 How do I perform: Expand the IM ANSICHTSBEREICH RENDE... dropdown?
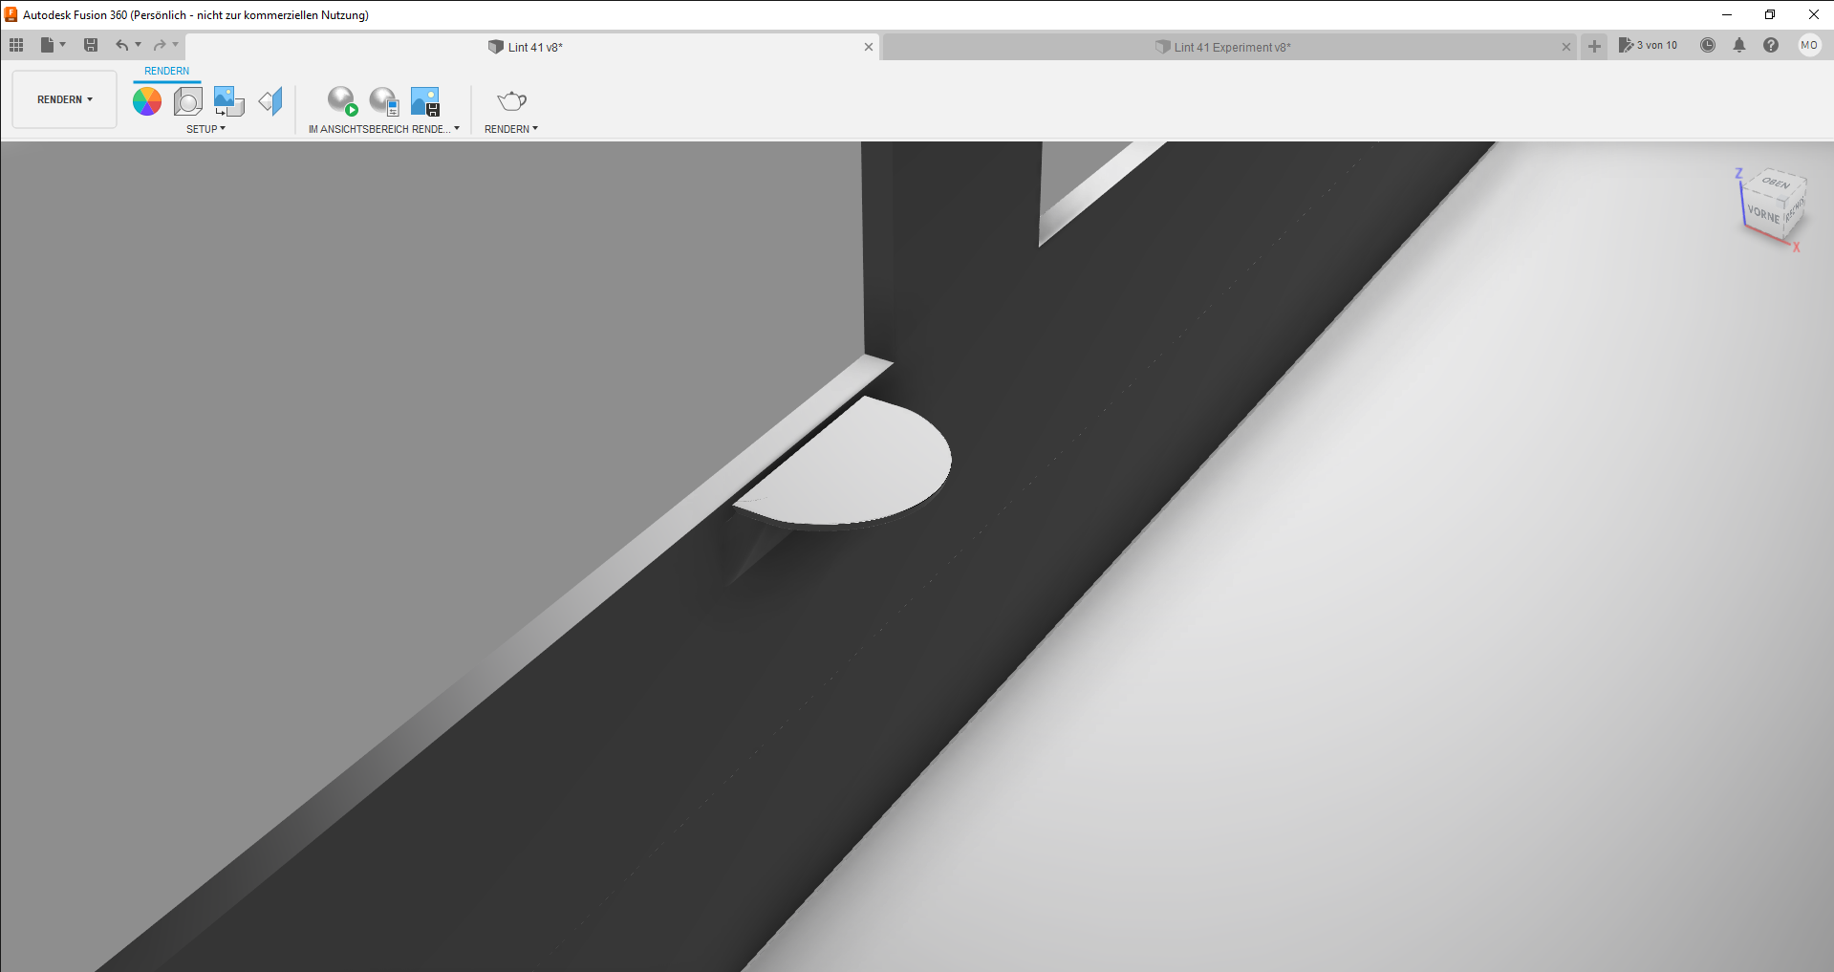point(384,129)
